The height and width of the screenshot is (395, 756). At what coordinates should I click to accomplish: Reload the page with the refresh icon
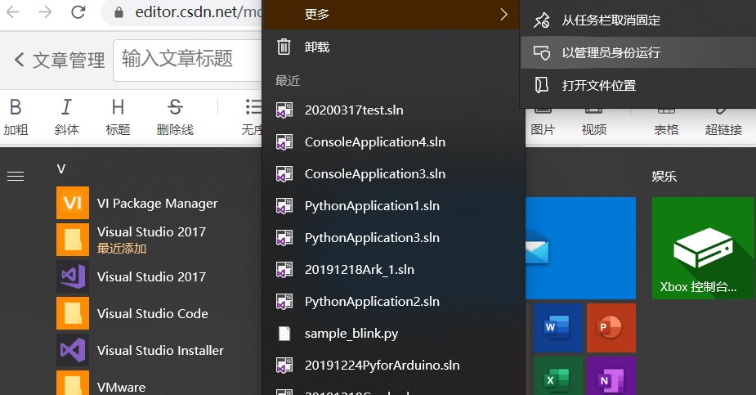[x=78, y=11]
